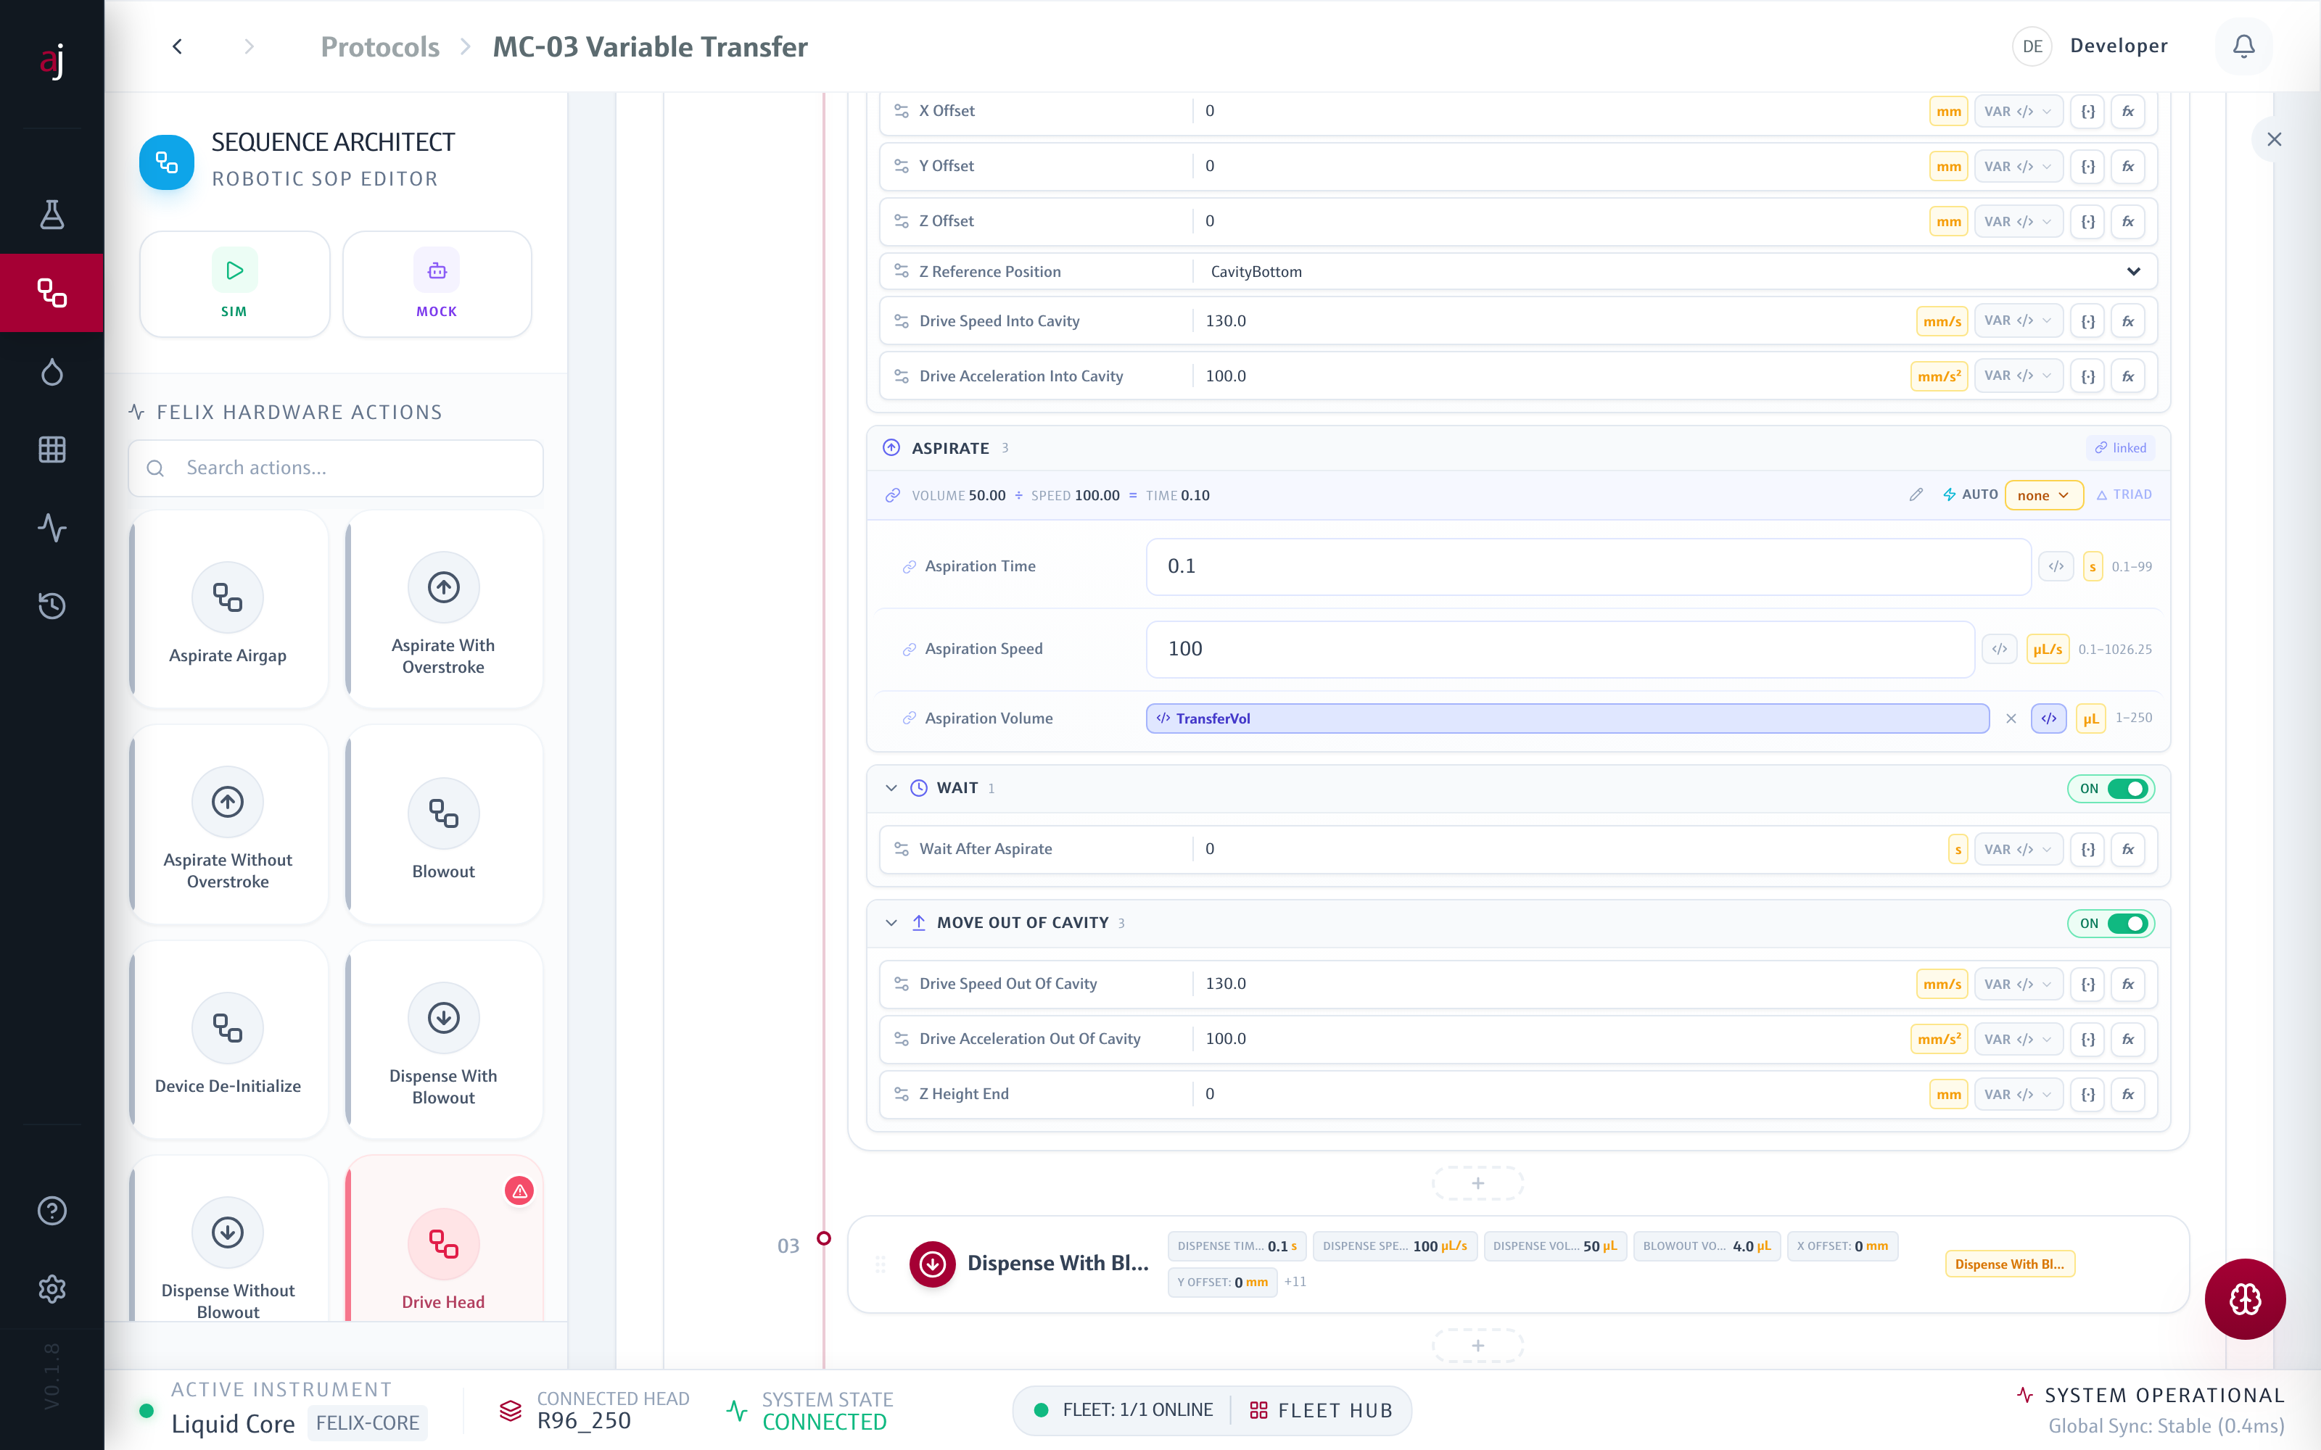The width and height of the screenshot is (2321, 1450).
Task: Open the activity pulse sidebar icon
Action: 51,528
